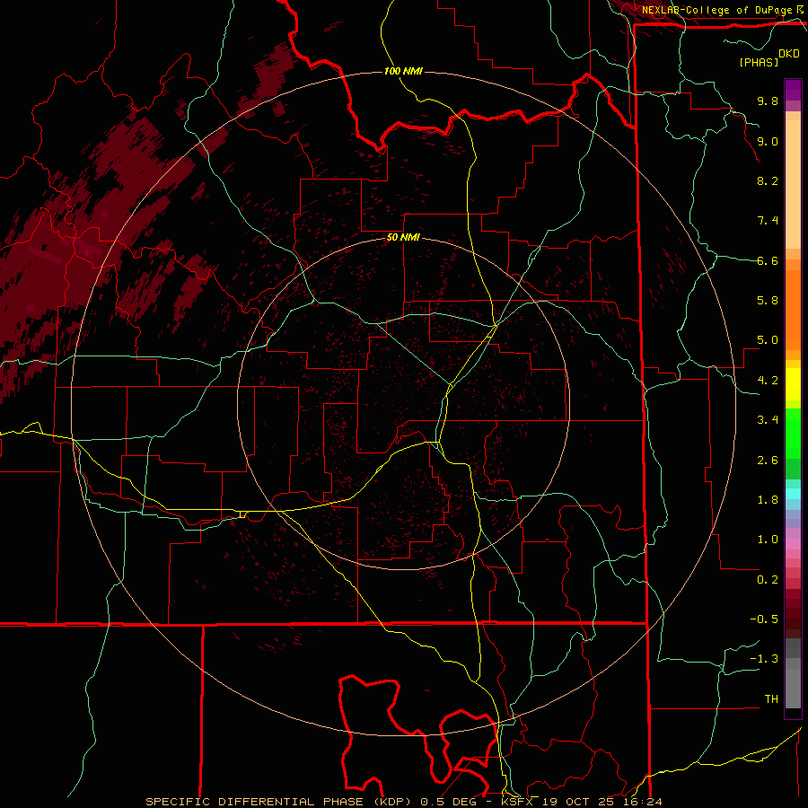Click the "DKD" legend title
This screenshot has width=808, height=808.
click(x=789, y=54)
